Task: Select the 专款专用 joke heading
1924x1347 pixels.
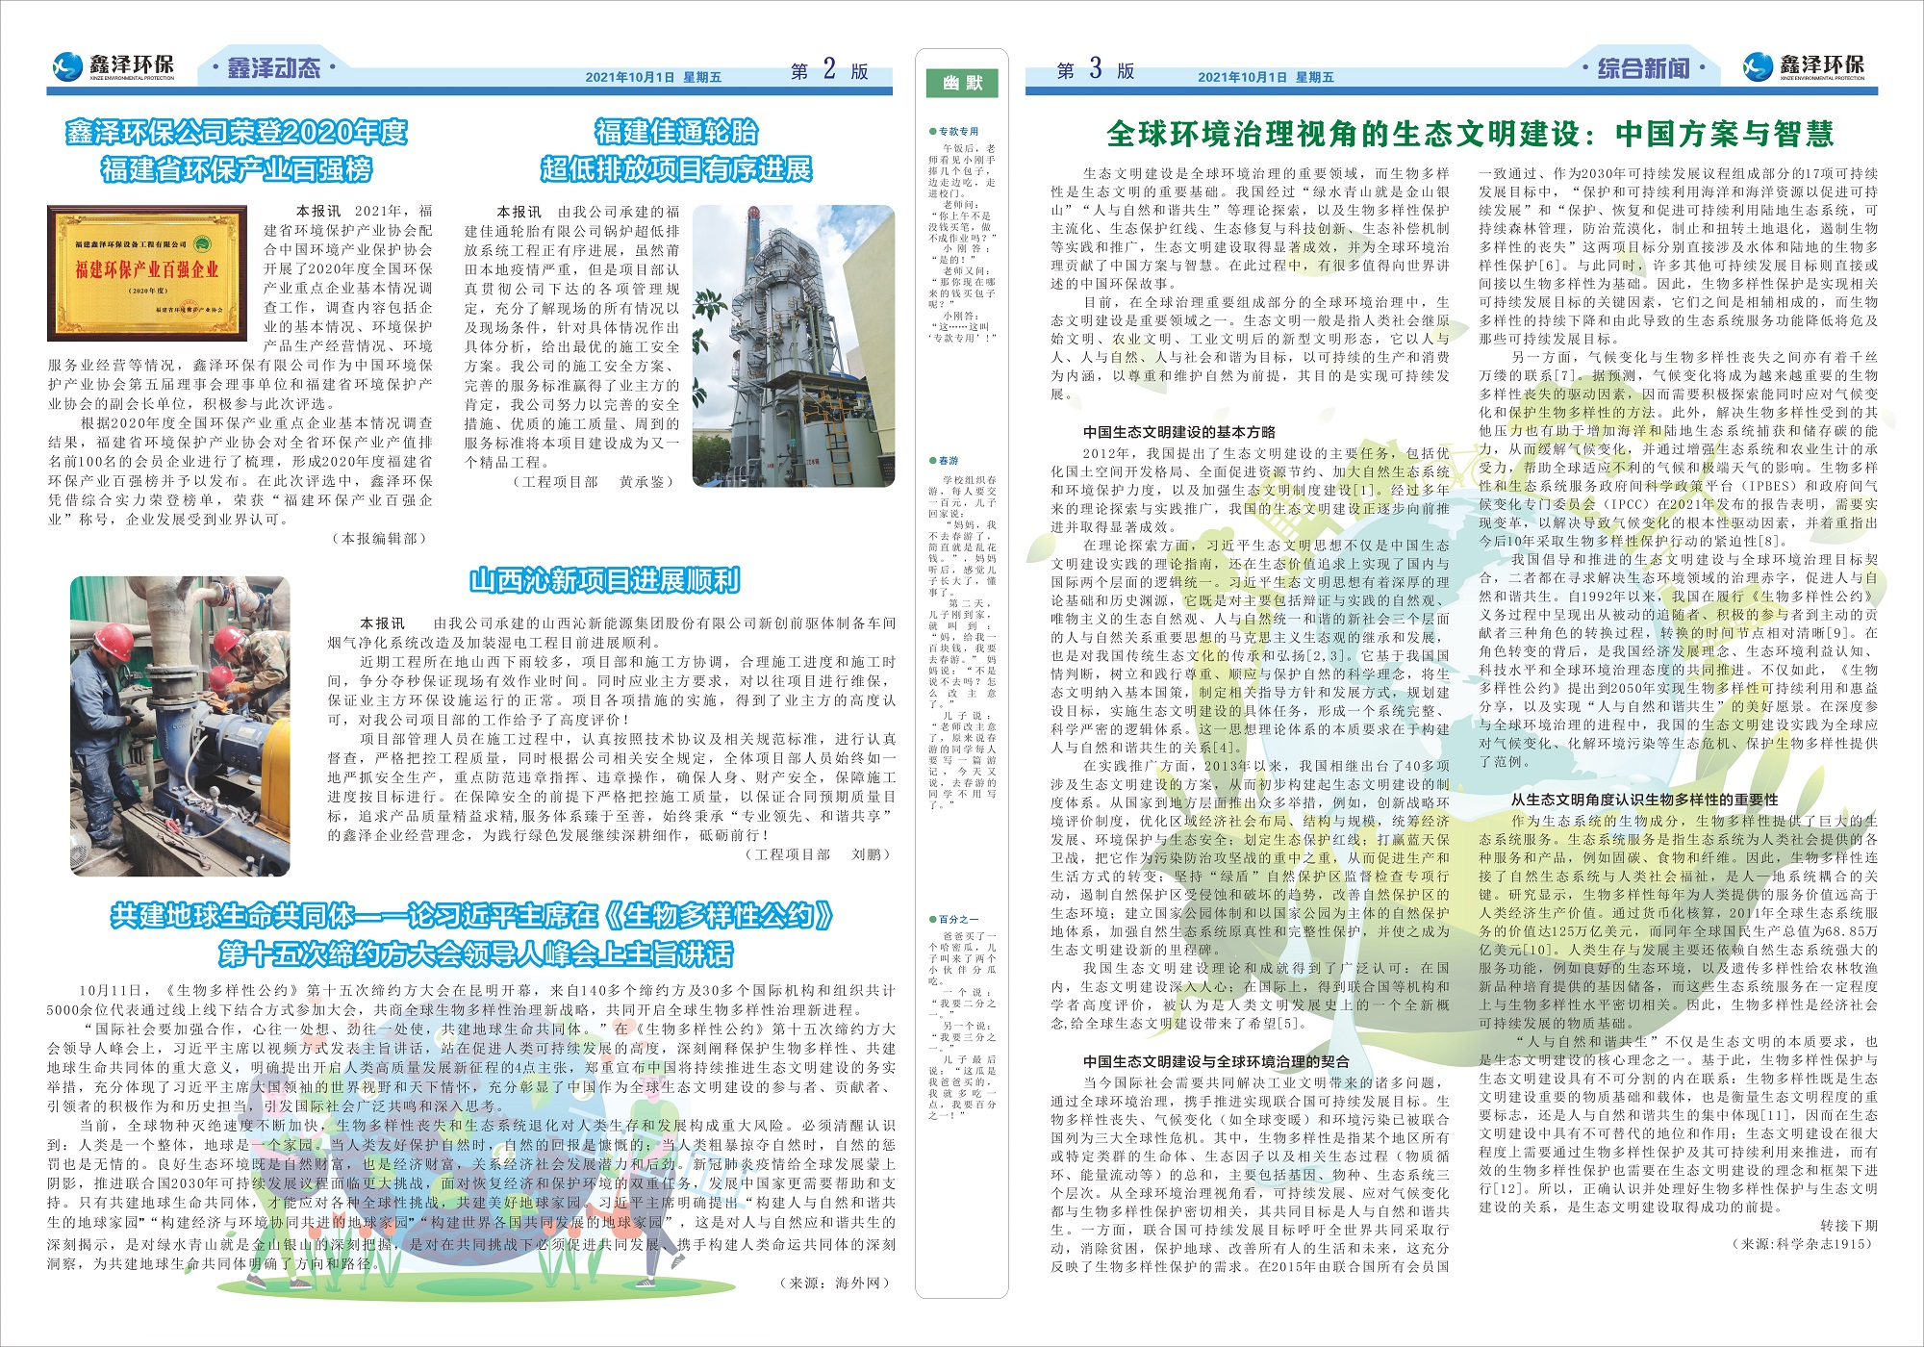Action: [x=957, y=131]
